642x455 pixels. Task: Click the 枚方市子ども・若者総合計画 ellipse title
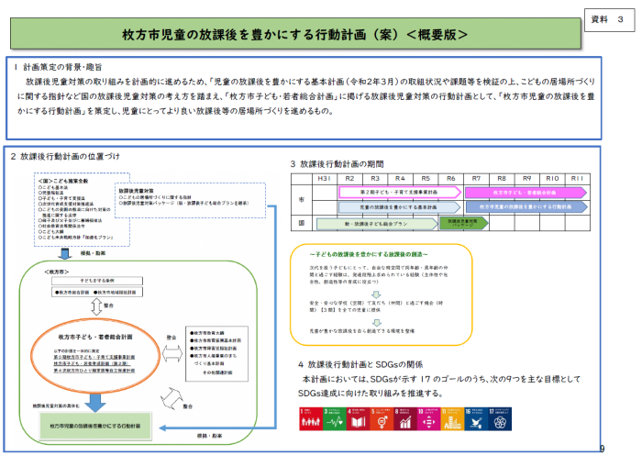(x=95, y=337)
